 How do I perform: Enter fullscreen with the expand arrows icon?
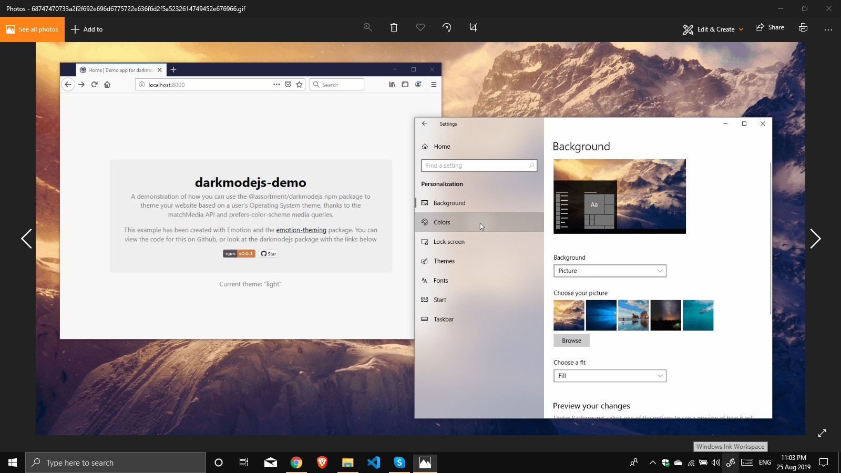coord(822,433)
